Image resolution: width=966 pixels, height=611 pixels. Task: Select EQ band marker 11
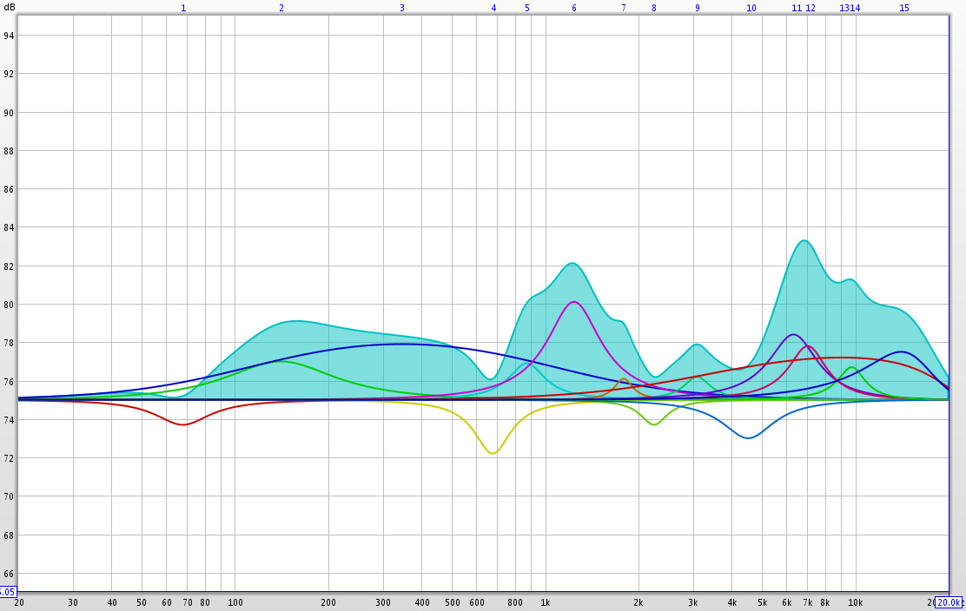[x=798, y=9]
